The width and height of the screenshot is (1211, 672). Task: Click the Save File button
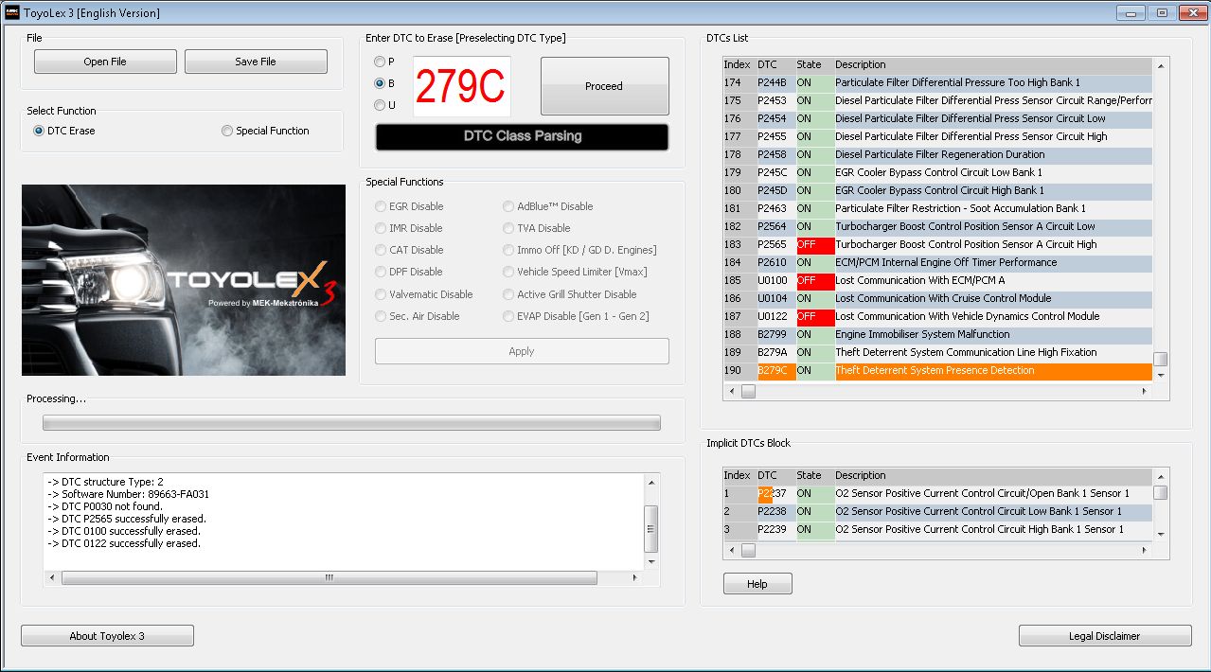click(256, 62)
